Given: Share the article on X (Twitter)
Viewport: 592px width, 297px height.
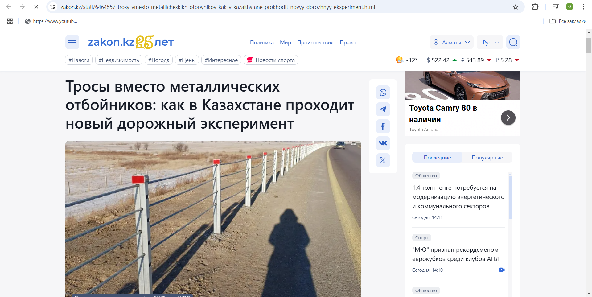Looking at the screenshot, I should tap(383, 160).
